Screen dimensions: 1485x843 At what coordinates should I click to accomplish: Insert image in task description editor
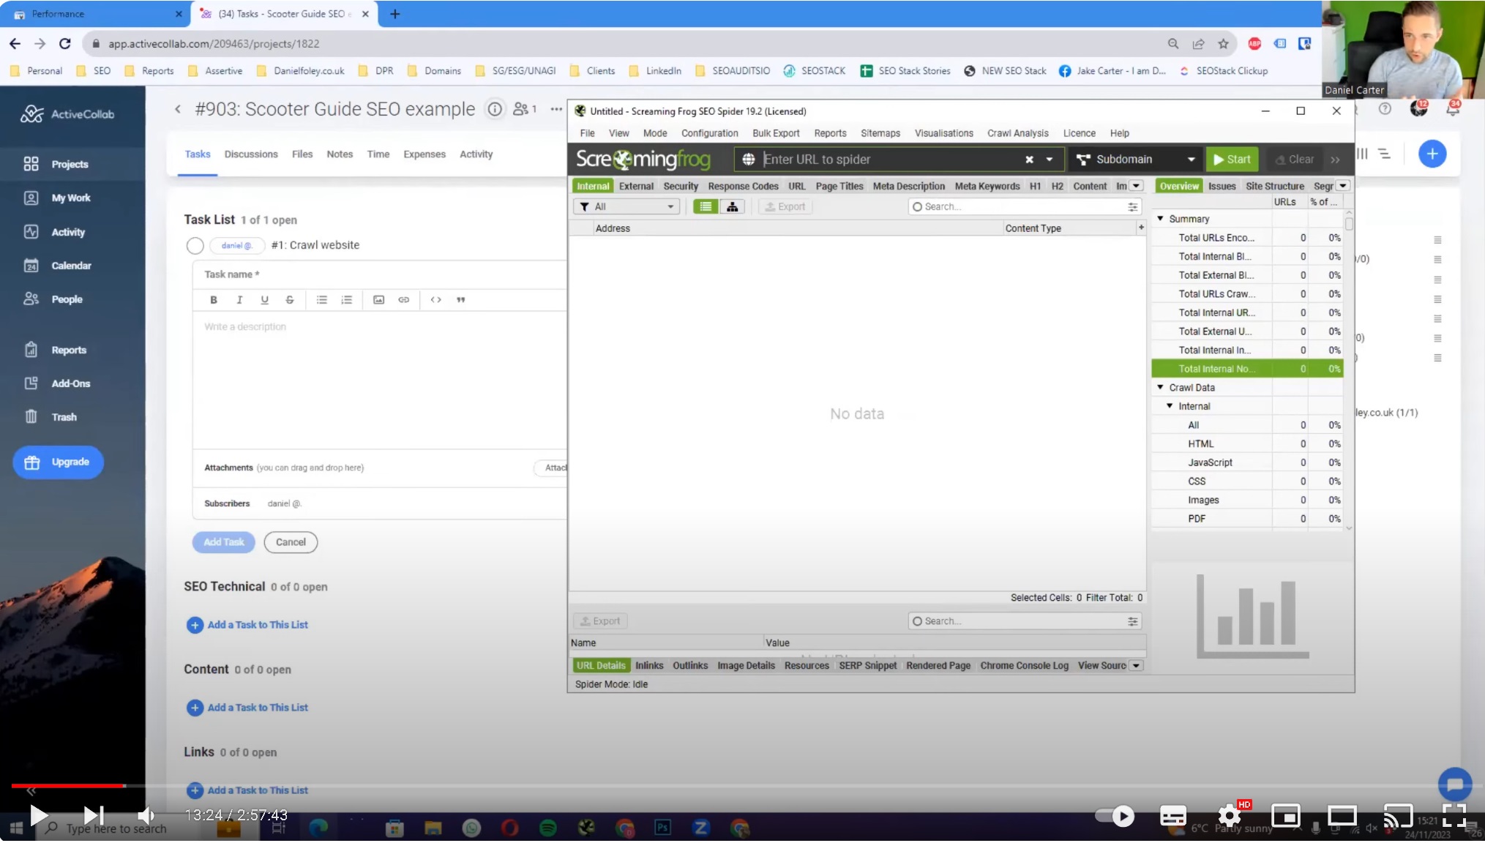[378, 299]
